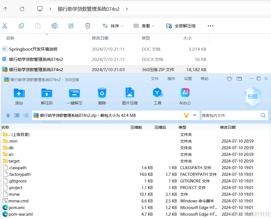
Task: Rename using the Explorer rename icon
Action: coord(55,26)
